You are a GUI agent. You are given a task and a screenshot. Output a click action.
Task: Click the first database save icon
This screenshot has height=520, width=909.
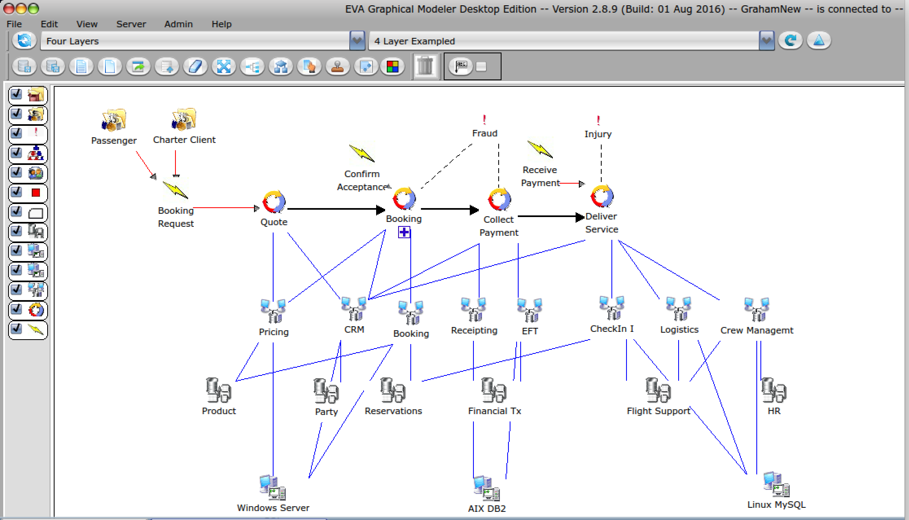24,66
